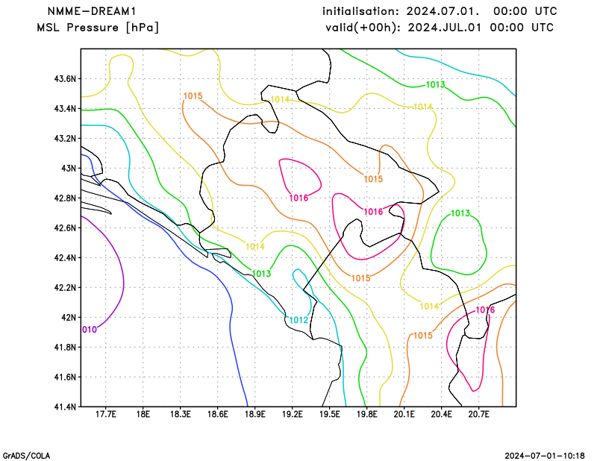Viewport: 597px width, 461px height.
Task: Click the 17.7E longitude label
Action: (106, 414)
